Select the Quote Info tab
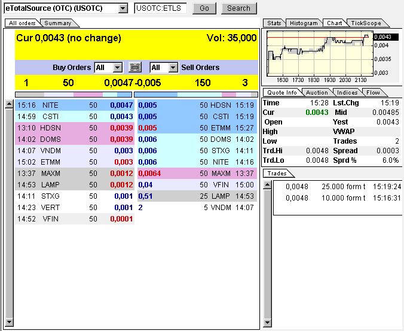The height and width of the screenshot is (331, 404). [x=282, y=92]
